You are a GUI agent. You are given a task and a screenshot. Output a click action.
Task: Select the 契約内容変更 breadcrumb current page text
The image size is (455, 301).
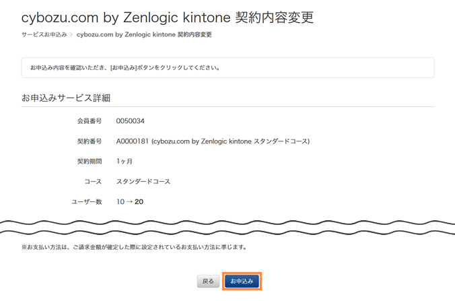144,34
